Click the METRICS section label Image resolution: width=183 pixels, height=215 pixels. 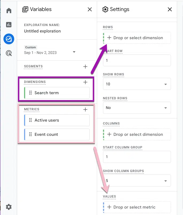(32, 109)
